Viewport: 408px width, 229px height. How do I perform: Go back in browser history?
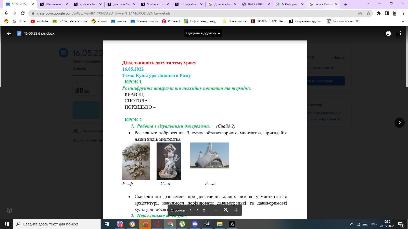tap(6, 13)
